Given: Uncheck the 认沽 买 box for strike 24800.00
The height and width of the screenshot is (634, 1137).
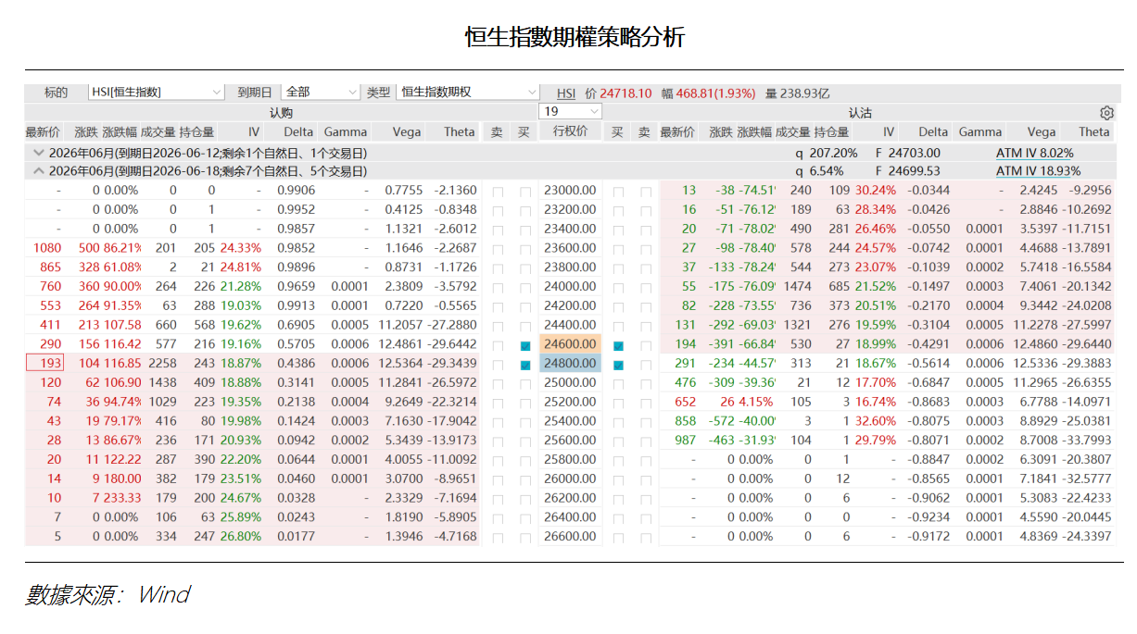Looking at the screenshot, I should [618, 365].
